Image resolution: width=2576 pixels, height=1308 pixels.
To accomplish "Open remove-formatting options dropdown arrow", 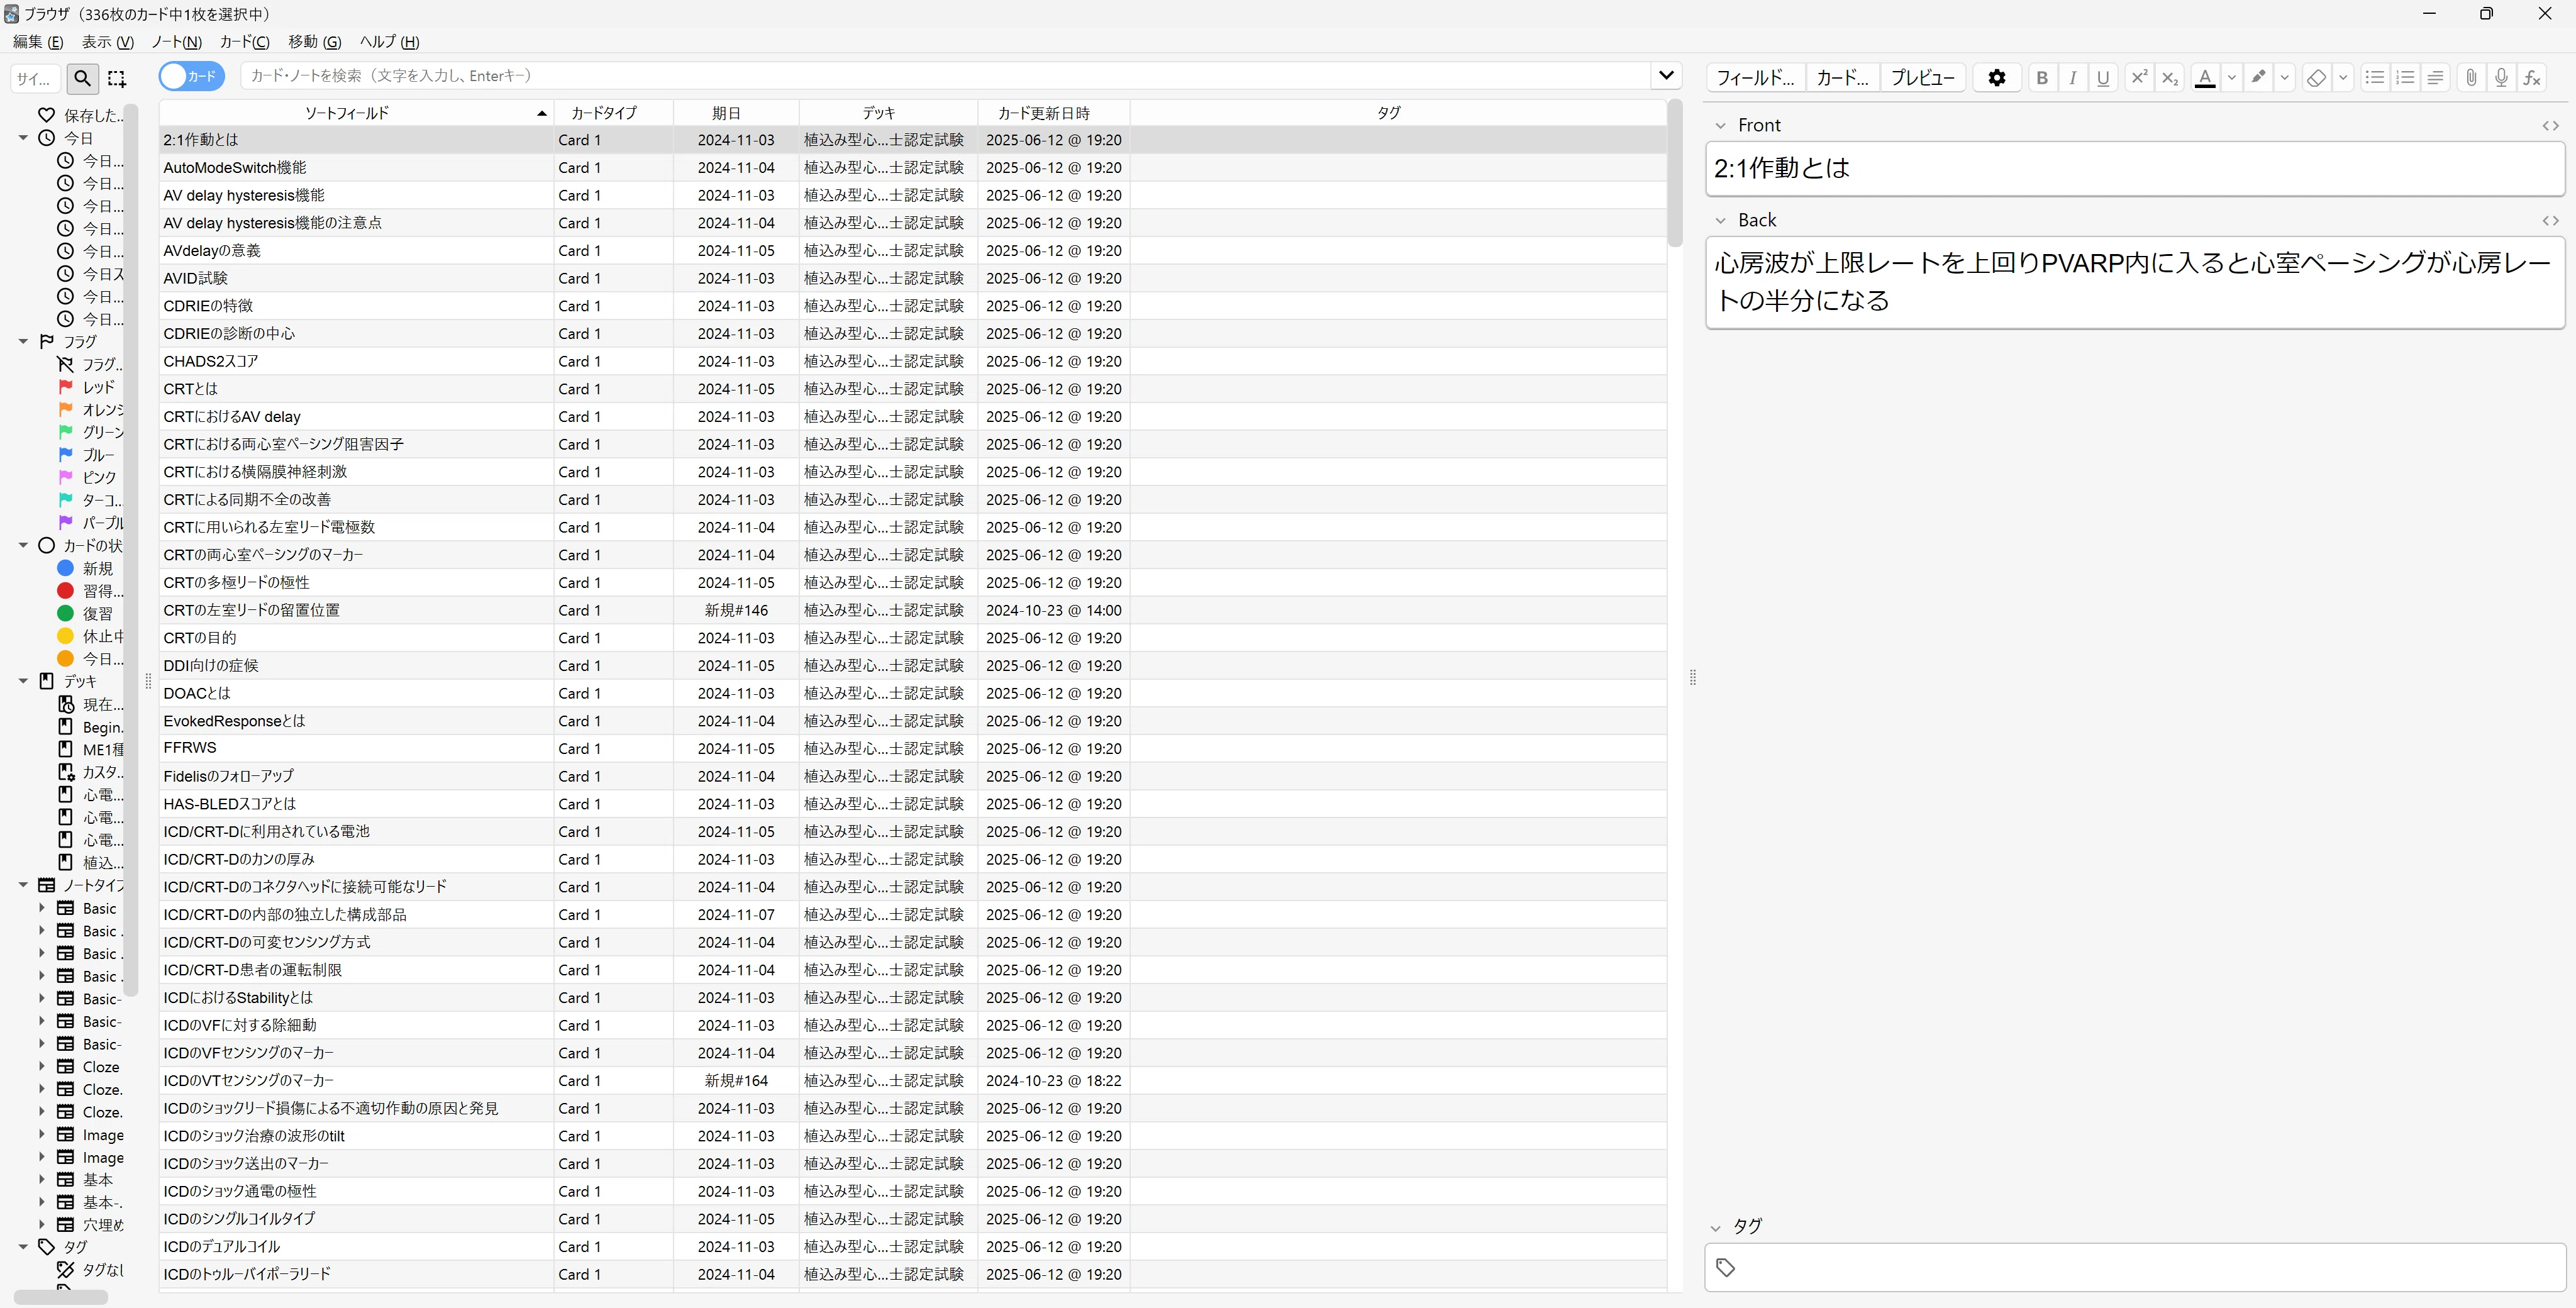I will 2342,77.
